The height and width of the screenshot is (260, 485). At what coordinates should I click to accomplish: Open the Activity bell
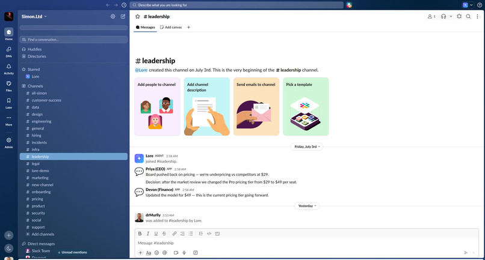pos(8,69)
